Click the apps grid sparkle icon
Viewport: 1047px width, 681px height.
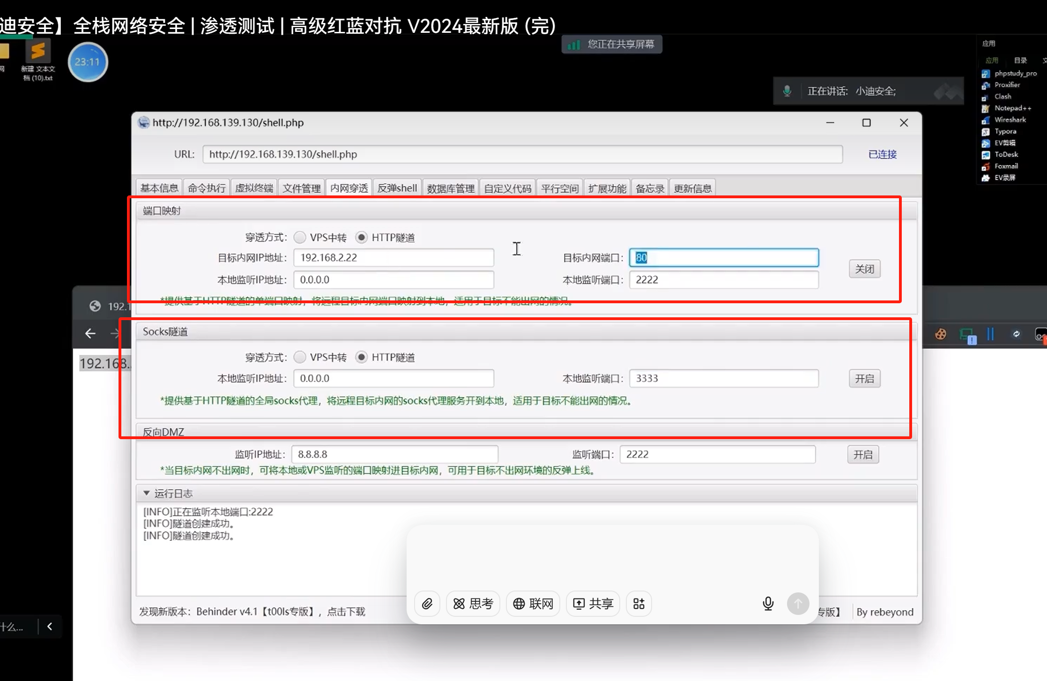point(639,604)
